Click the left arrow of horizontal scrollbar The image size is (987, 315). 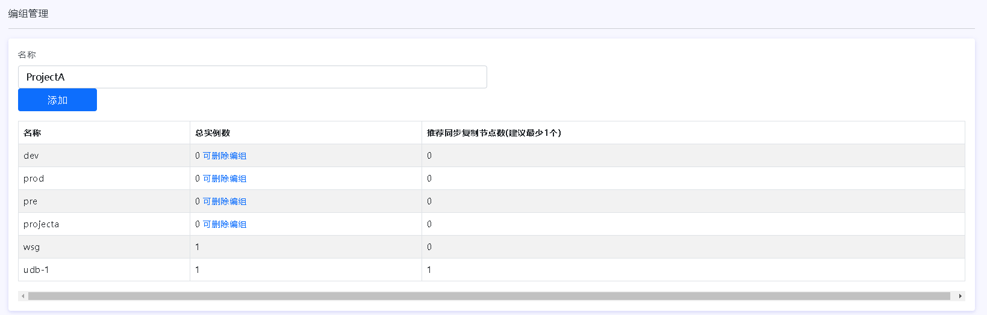pyautogui.click(x=23, y=296)
